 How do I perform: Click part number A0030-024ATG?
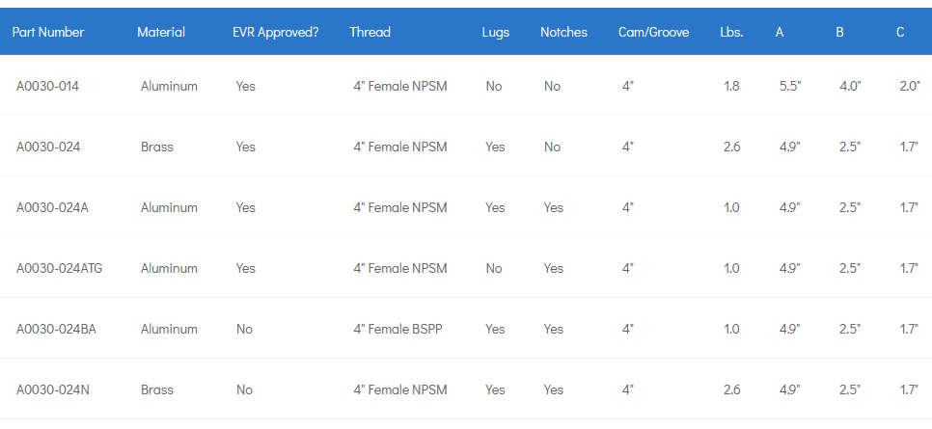59,268
